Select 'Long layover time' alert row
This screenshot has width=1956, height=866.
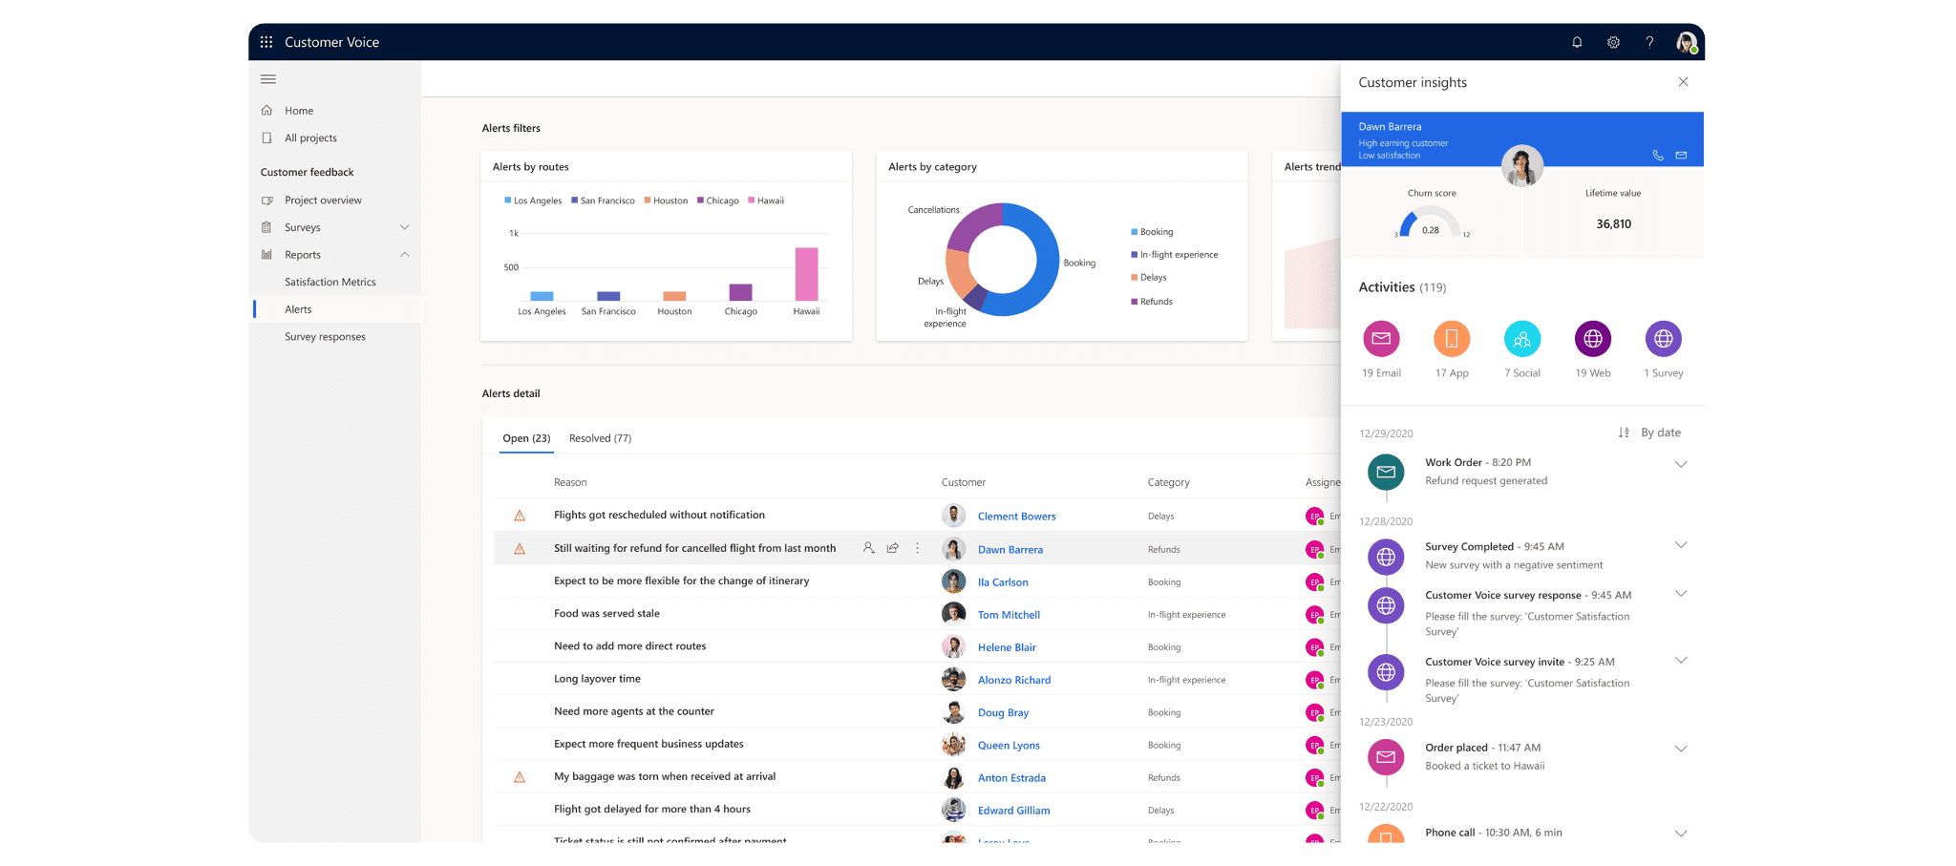coord(917,679)
